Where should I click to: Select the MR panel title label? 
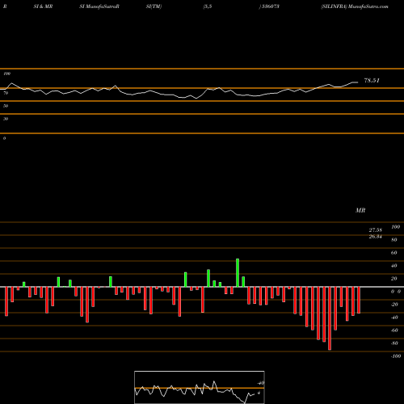[x=360, y=210]
